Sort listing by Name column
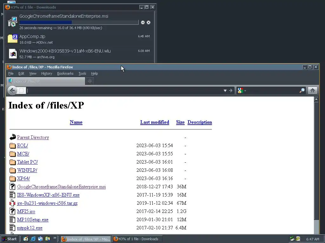Viewport: 325px width, 243px height. (76, 122)
